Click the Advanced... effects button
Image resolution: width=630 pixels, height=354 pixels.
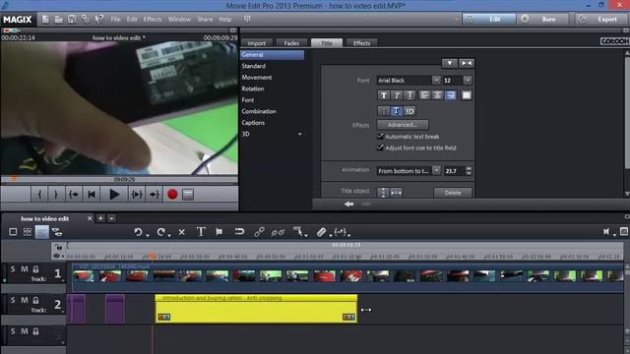403,125
